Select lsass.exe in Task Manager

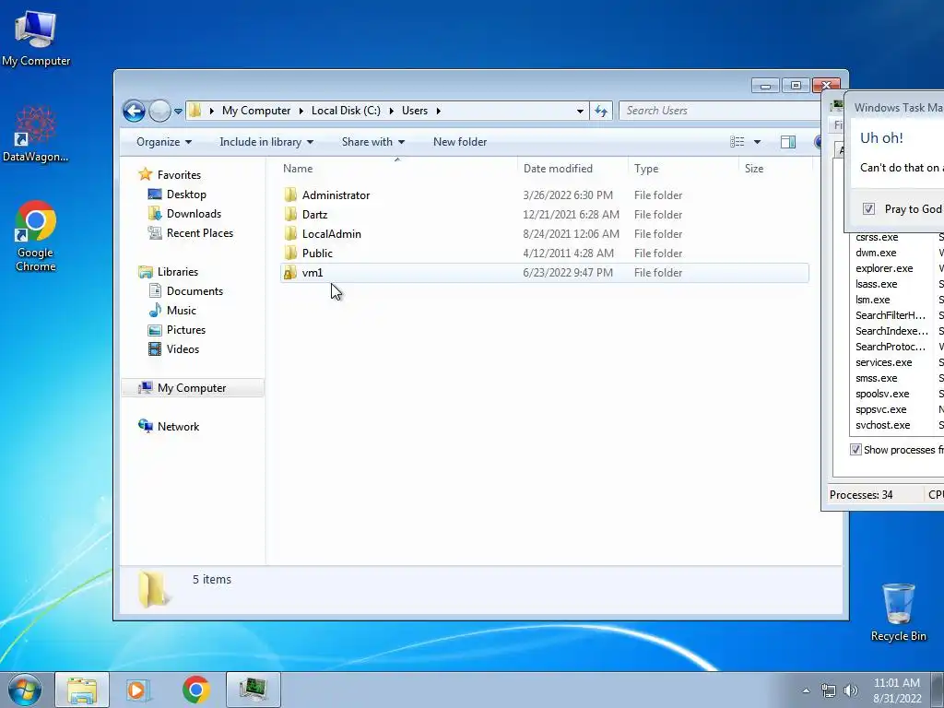point(877,284)
